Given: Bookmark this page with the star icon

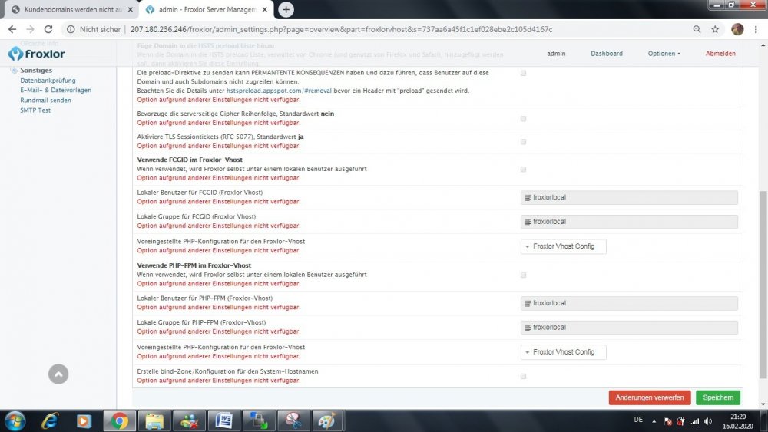Looking at the screenshot, I should (x=715, y=29).
